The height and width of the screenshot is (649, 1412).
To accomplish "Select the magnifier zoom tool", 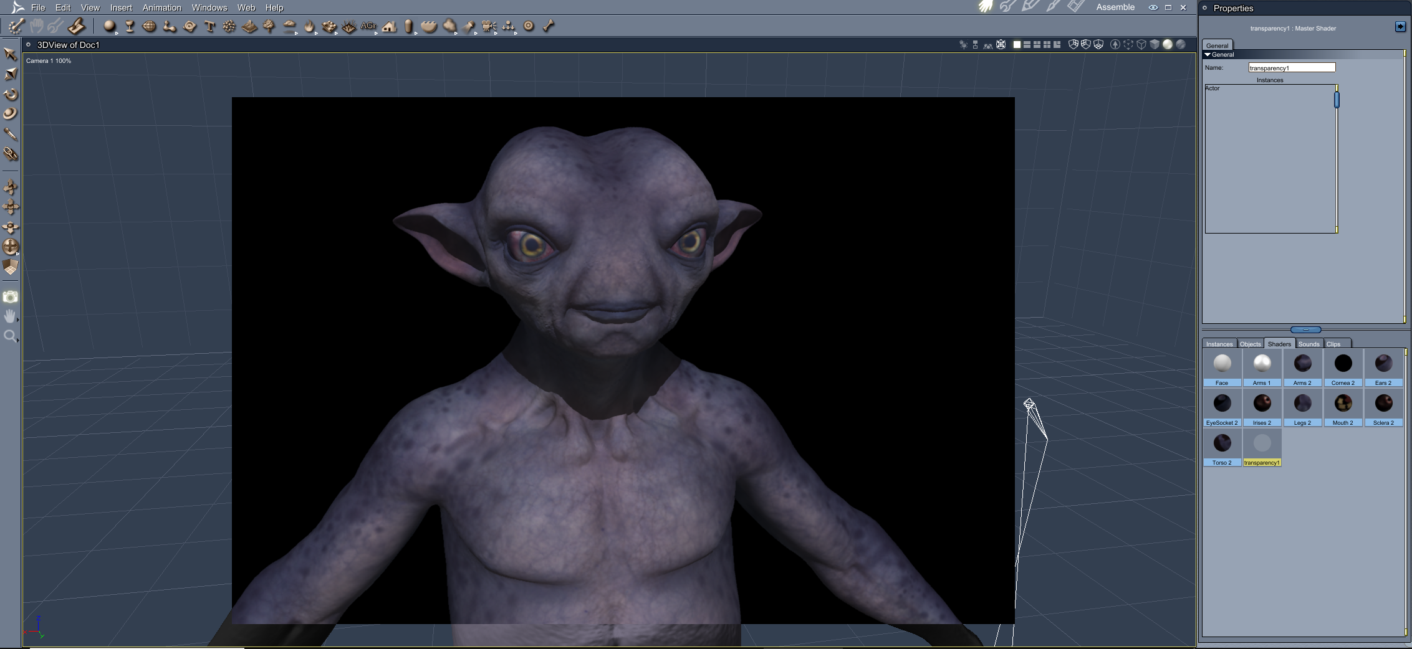I will coord(10,337).
